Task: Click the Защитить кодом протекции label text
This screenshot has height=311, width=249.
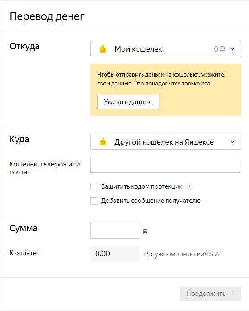Action: [142, 186]
